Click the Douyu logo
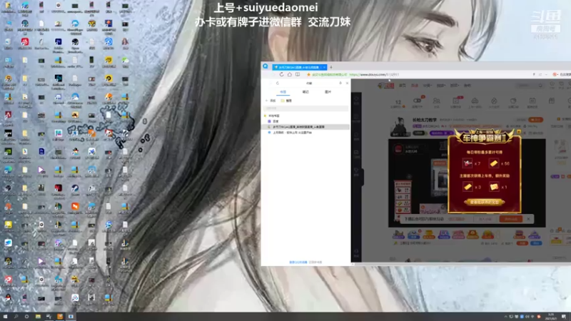Image resolution: width=571 pixels, height=321 pixels. 386,86
